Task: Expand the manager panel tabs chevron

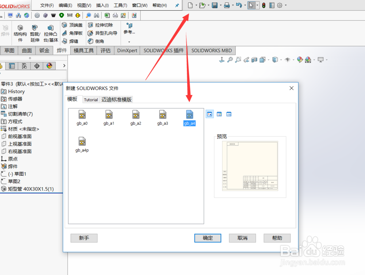Action: pos(64,66)
